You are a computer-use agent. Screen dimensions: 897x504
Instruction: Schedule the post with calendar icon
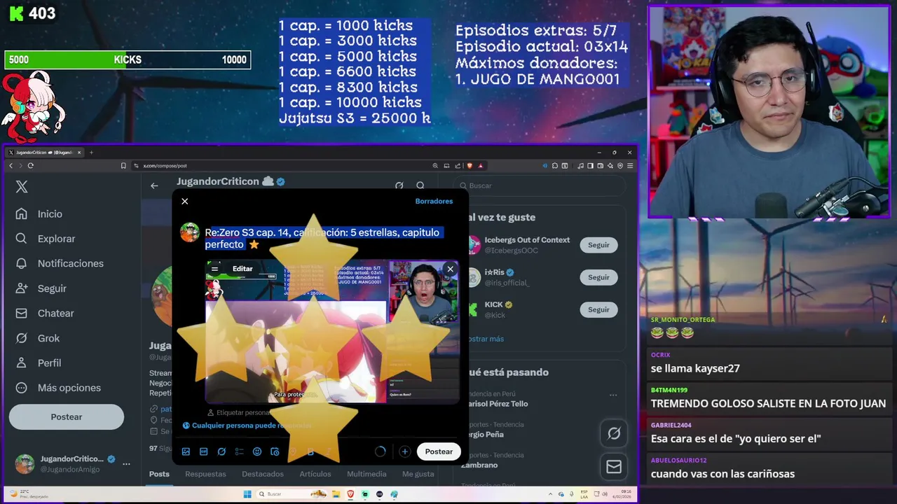275,451
